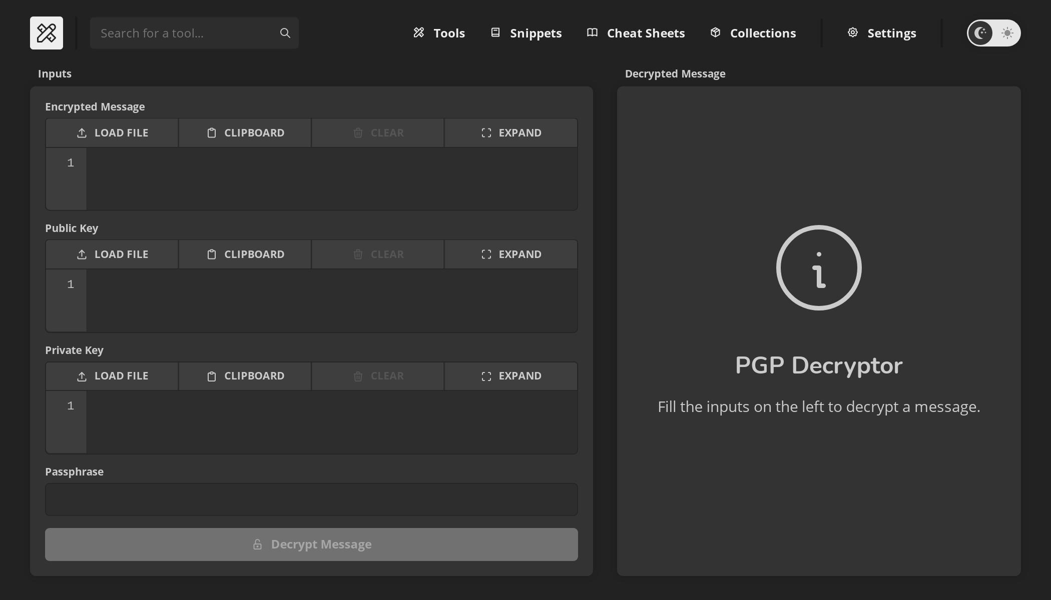Click the 'PGP Decryptor' heading text

coord(819,365)
